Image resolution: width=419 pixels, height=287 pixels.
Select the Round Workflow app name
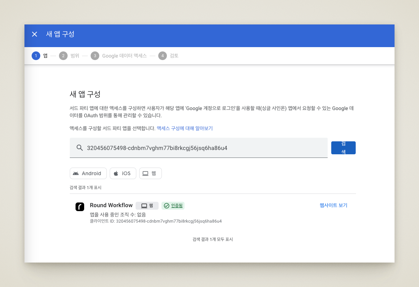point(111,205)
